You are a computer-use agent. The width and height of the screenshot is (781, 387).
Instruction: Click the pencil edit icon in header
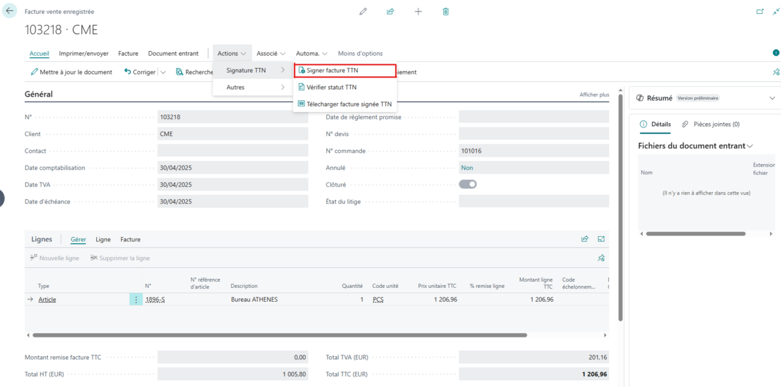coord(363,11)
